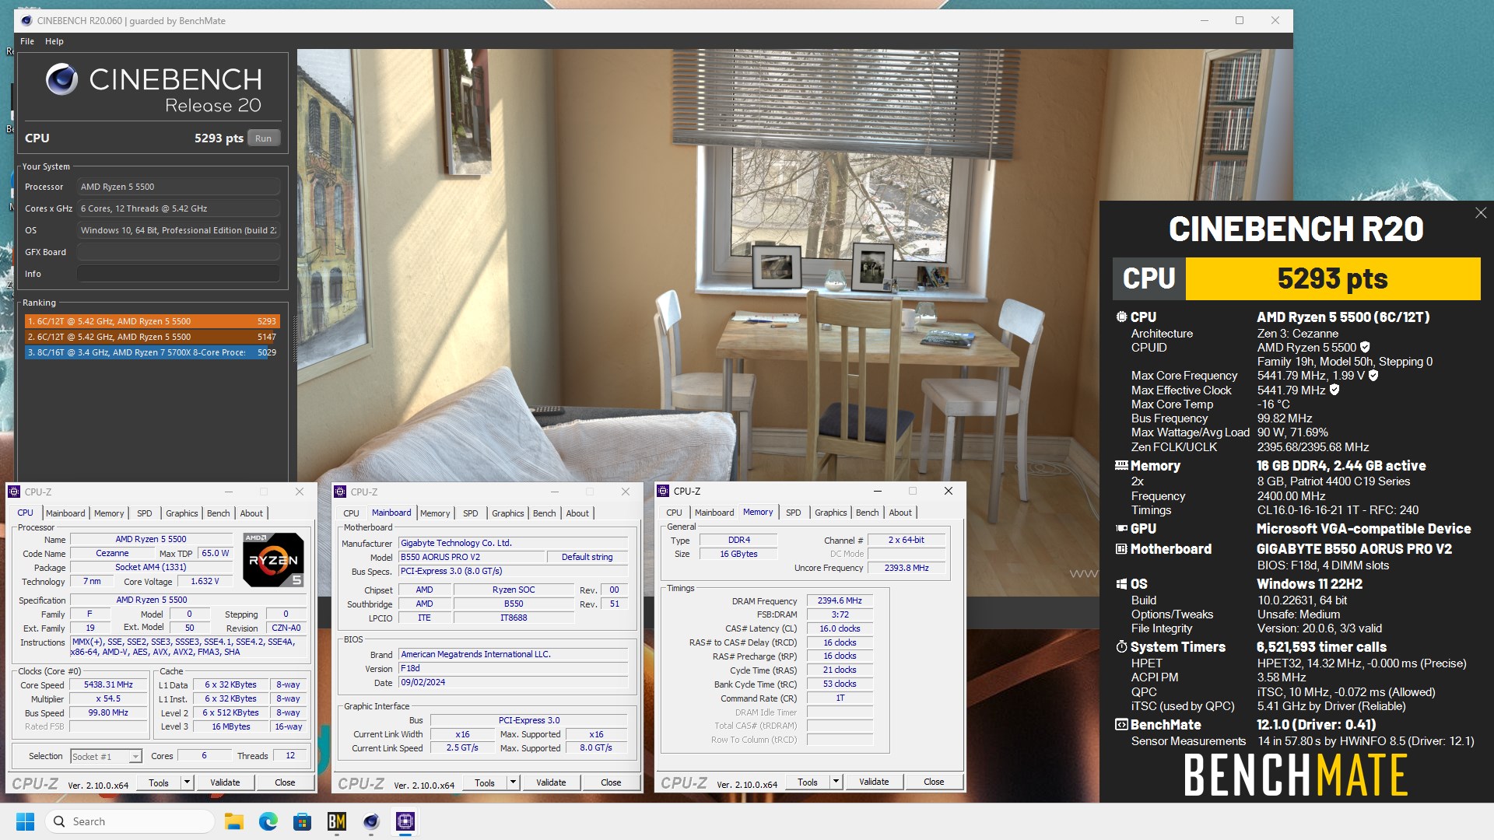This screenshot has width=1494, height=840.
Task: Click the BenchMate section icon
Action: click(1121, 725)
